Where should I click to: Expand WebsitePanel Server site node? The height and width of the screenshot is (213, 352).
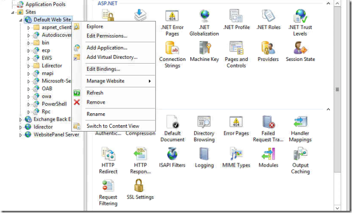pos(21,135)
